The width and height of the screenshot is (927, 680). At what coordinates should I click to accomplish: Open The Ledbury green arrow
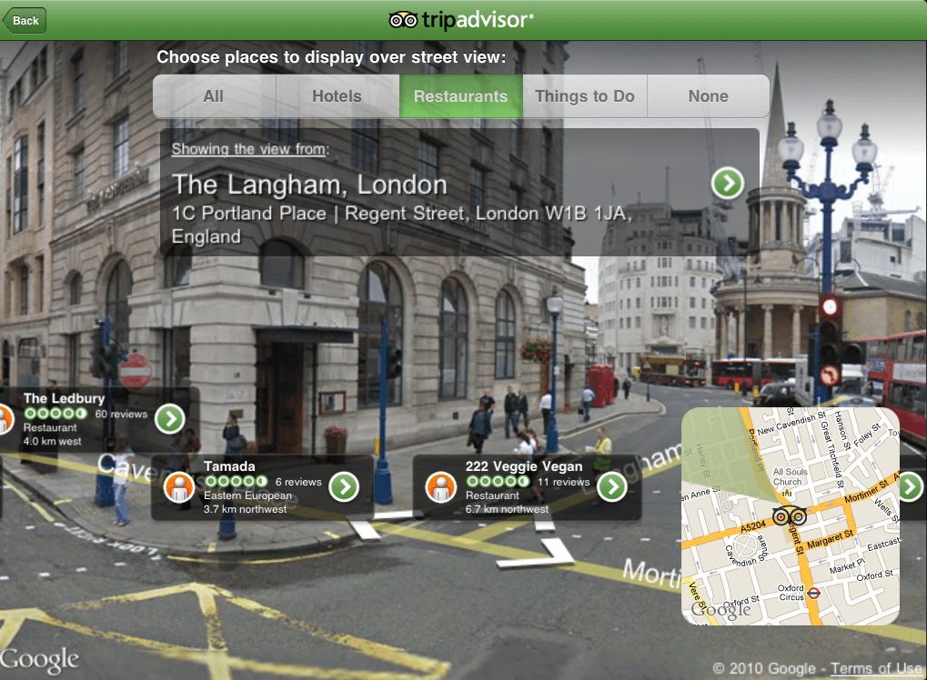click(170, 419)
